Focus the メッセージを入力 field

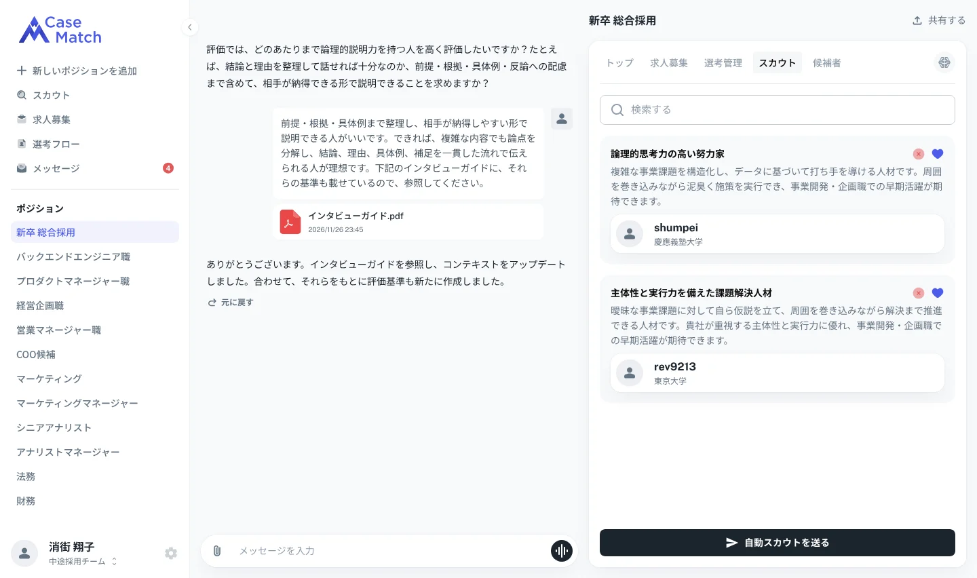coord(389,551)
